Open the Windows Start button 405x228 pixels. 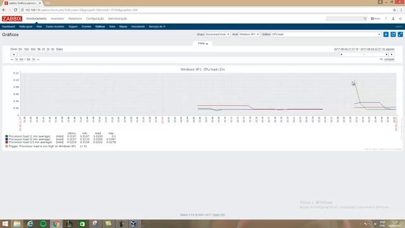[x=5, y=224]
